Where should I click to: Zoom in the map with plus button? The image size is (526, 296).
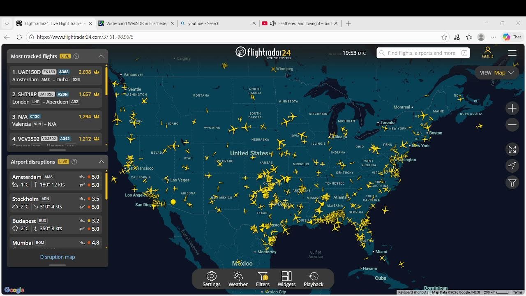pyautogui.click(x=512, y=109)
